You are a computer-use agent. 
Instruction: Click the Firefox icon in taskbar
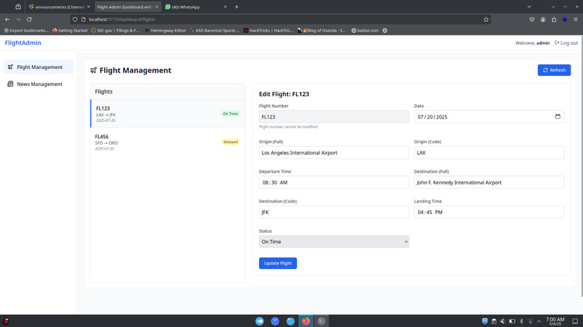pyautogui.click(x=306, y=321)
